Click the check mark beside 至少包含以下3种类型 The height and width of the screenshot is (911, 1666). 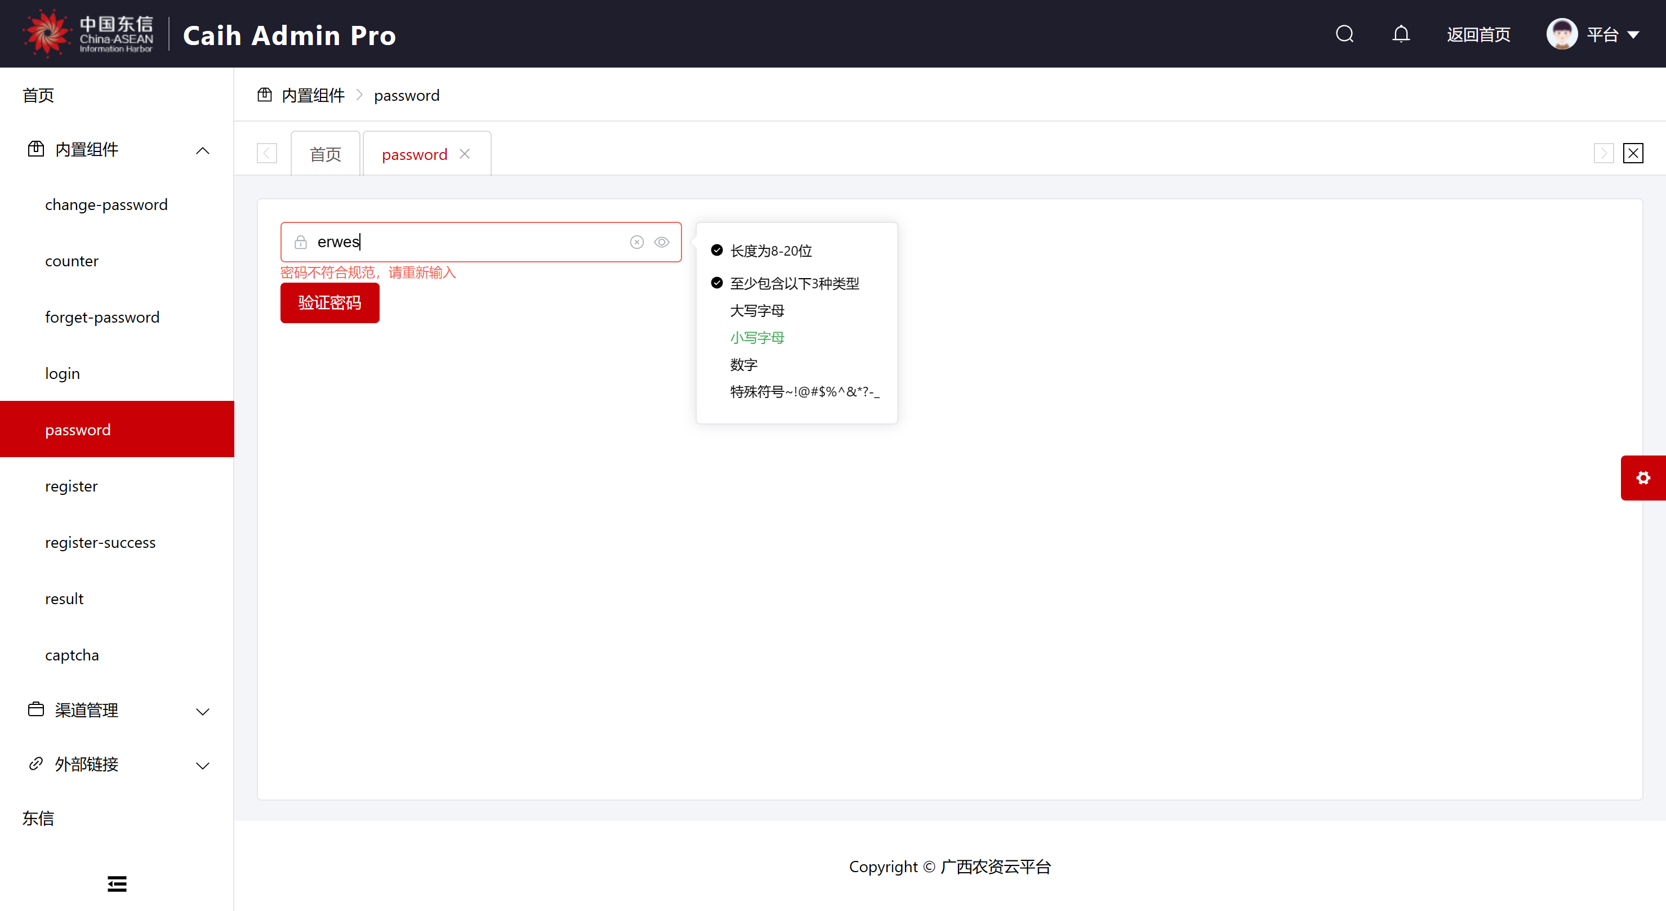tap(716, 283)
